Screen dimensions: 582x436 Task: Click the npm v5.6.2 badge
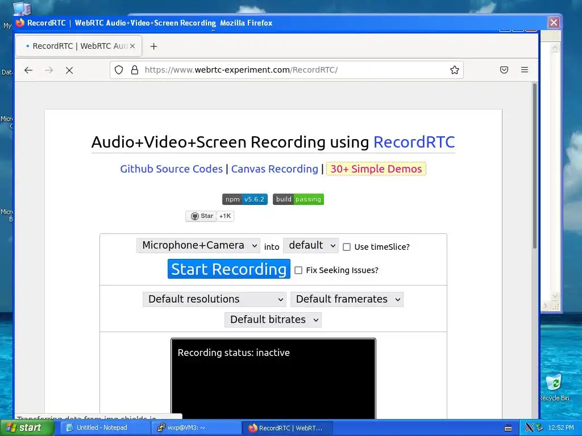tap(244, 199)
